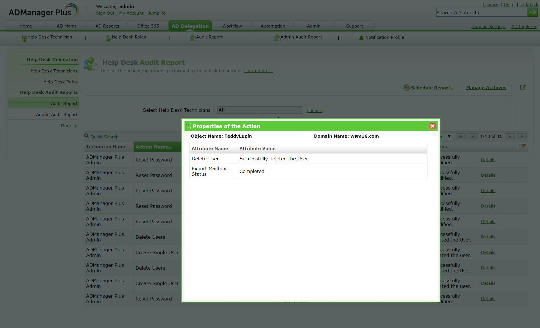Open Admin Audit Report in sidebar
Image resolution: width=540 pixels, height=328 pixels.
[x=57, y=115]
